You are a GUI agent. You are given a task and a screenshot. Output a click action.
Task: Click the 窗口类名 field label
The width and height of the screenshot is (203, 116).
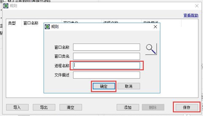point(62,56)
